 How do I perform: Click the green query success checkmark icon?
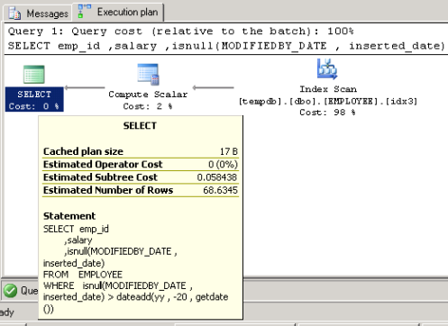click(11, 291)
